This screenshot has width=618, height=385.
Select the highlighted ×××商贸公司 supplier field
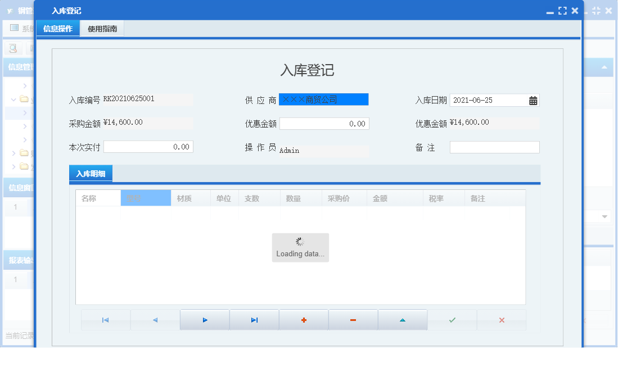324,99
